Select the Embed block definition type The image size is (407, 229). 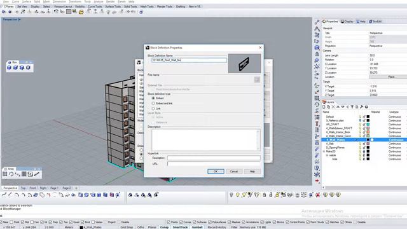pyautogui.click(x=153, y=98)
